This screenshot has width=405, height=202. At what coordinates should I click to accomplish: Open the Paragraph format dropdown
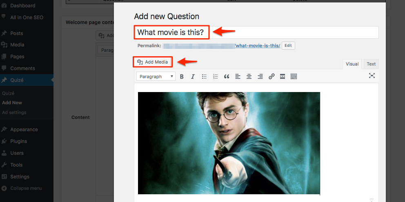tap(156, 77)
